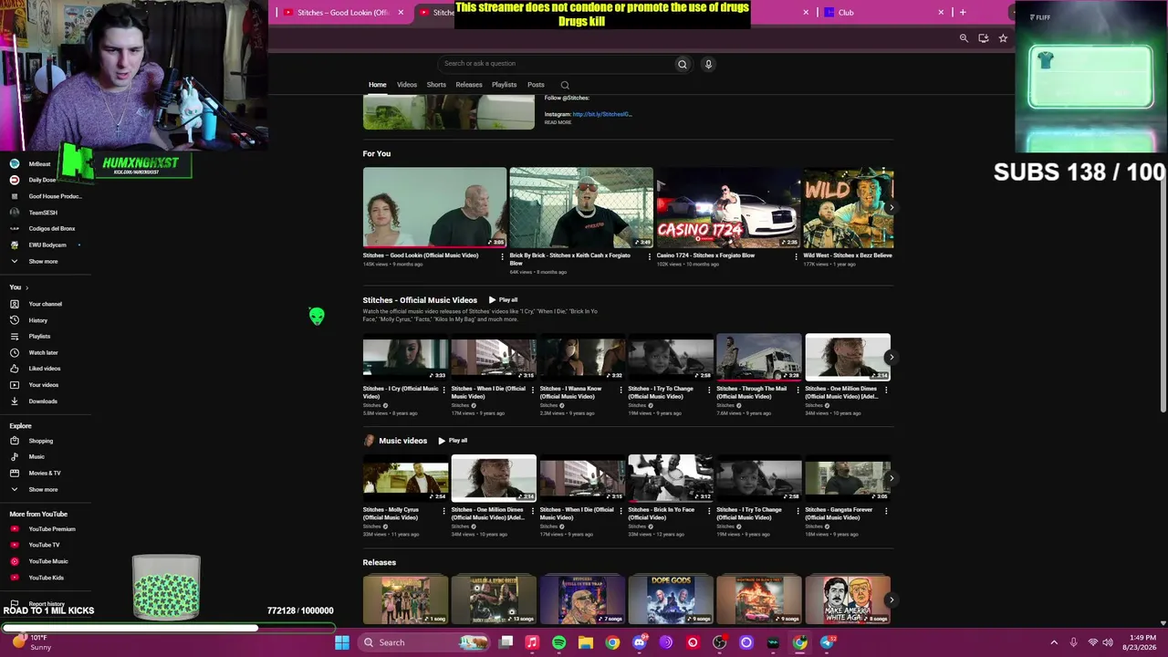Open YouTube Premium from sidebar
The width and height of the screenshot is (1168, 657).
[x=51, y=529]
